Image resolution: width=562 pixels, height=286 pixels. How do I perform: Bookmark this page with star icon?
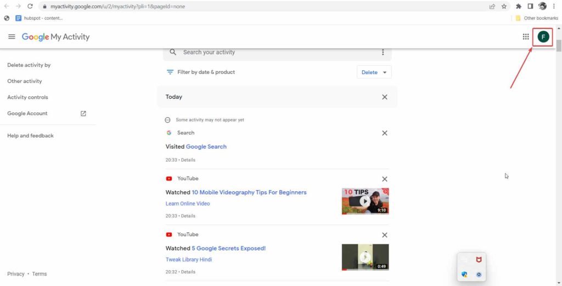pos(504,6)
